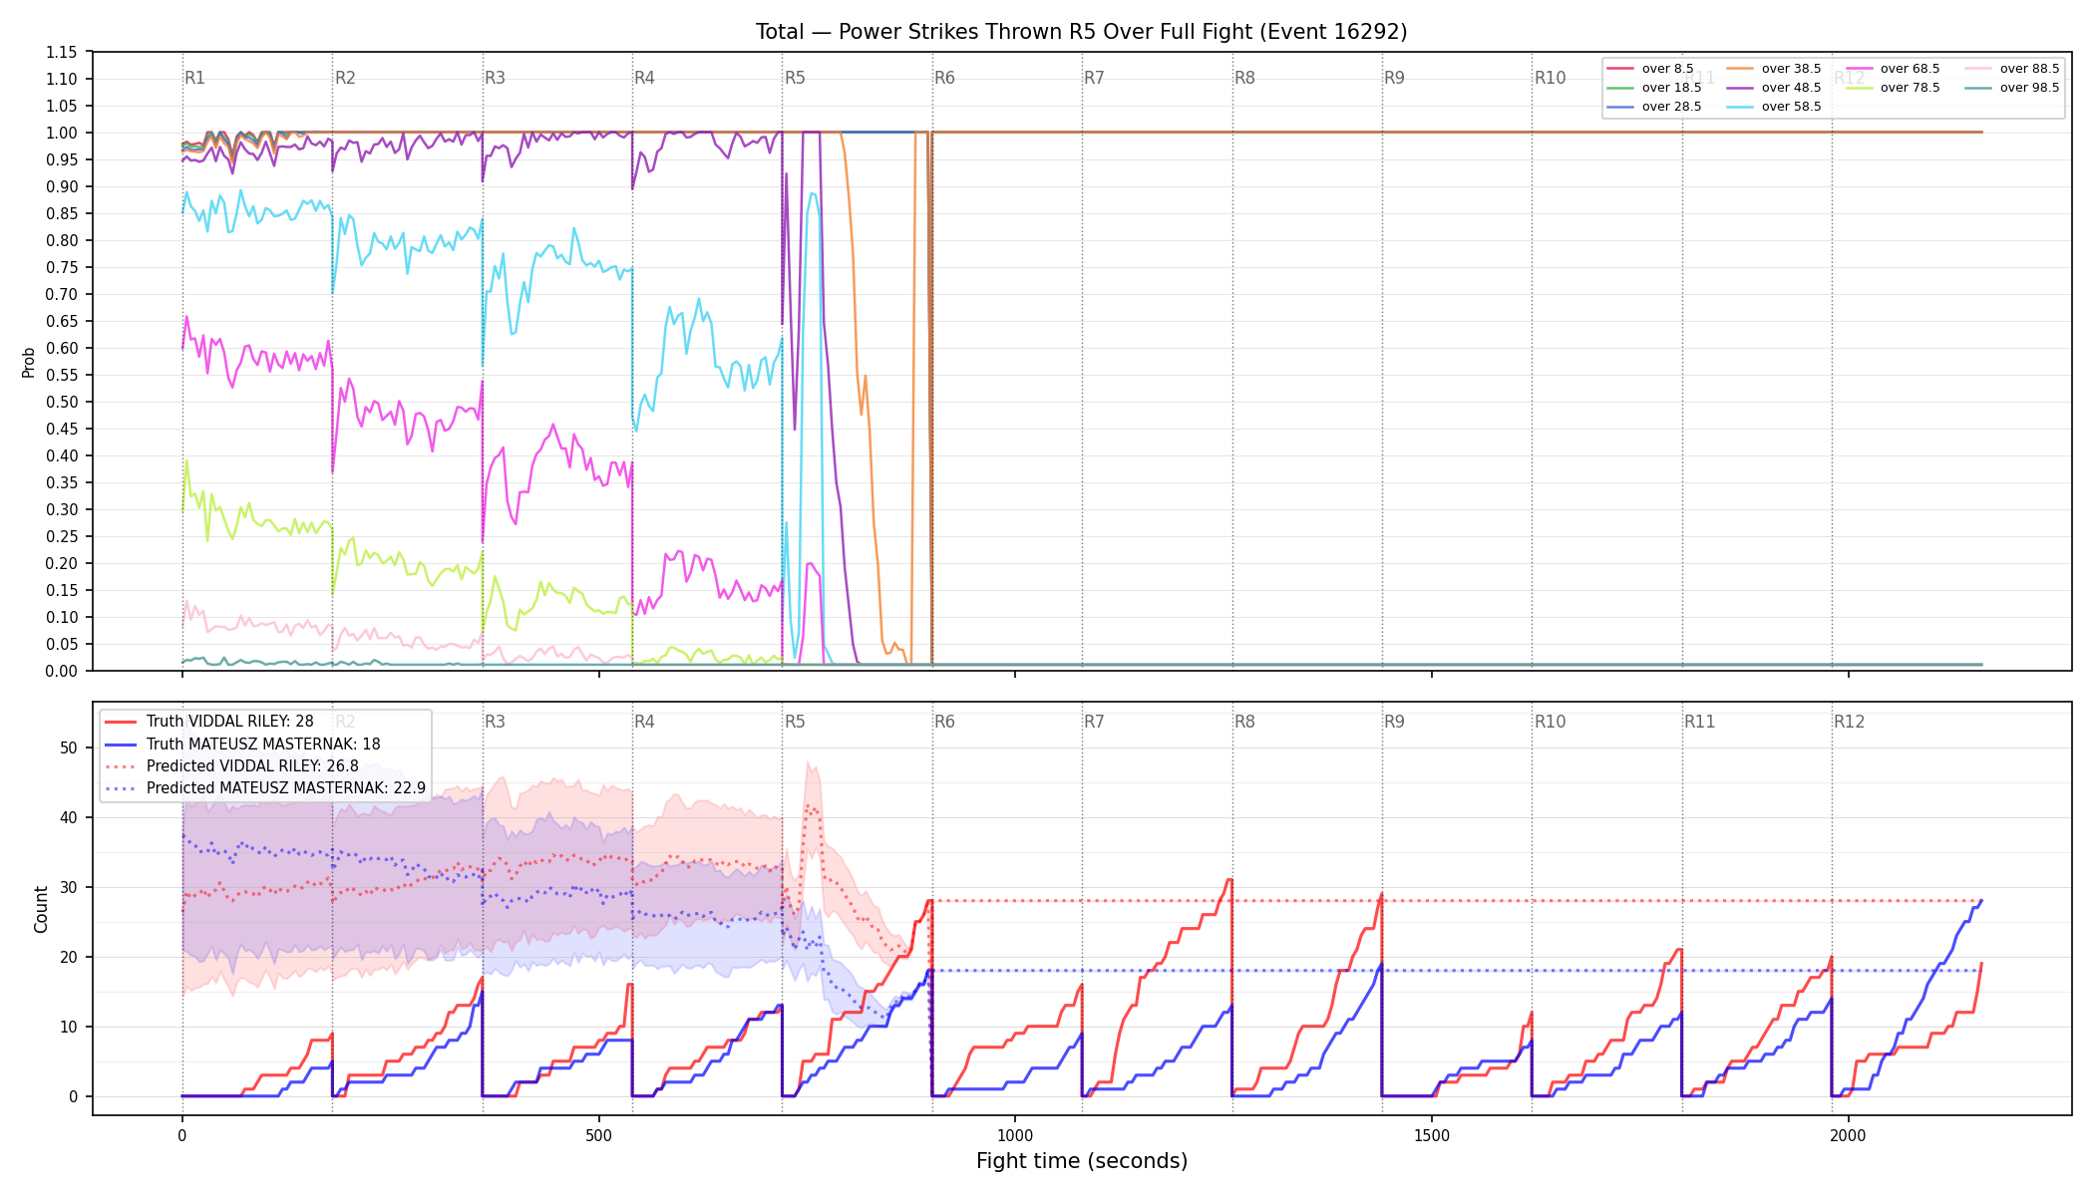Click the 500 tick on the x-axis

598,1135
